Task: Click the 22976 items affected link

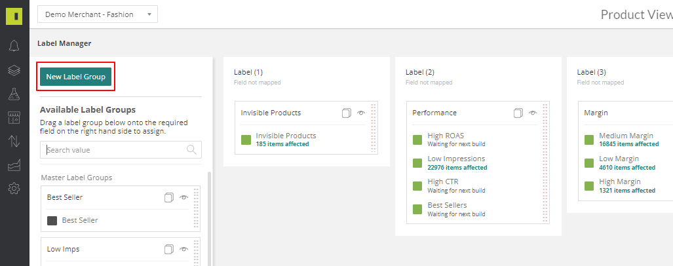Action: click(x=457, y=167)
